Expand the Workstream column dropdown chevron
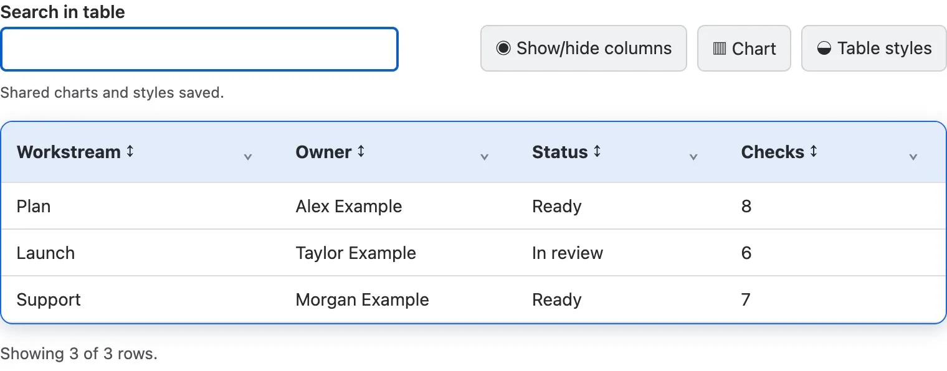The width and height of the screenshot is (947, 371). click(x=248, y=157)
